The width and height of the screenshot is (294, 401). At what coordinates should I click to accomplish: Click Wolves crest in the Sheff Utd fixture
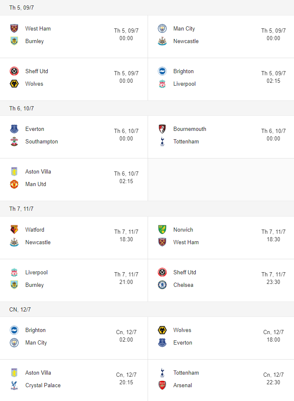(14, 84)
